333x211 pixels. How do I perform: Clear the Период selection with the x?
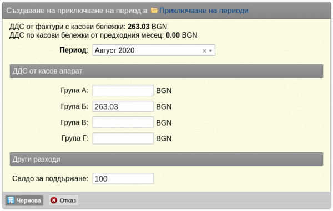click(x=204, y=50)
